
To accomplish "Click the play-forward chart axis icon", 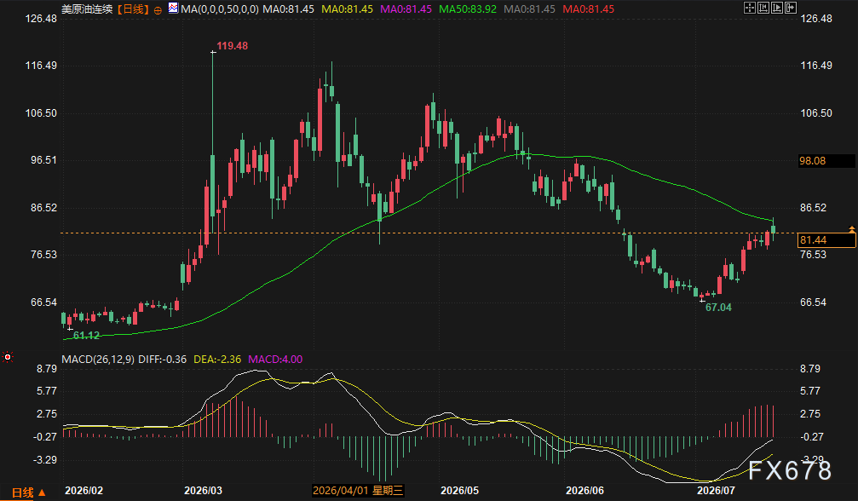I will tap(777, 8).
